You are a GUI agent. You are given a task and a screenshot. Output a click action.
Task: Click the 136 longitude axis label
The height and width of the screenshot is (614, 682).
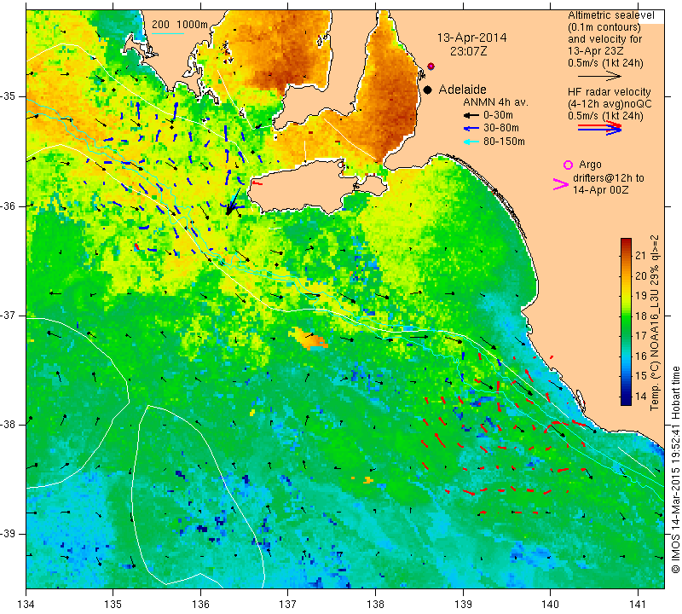[200, 604]
